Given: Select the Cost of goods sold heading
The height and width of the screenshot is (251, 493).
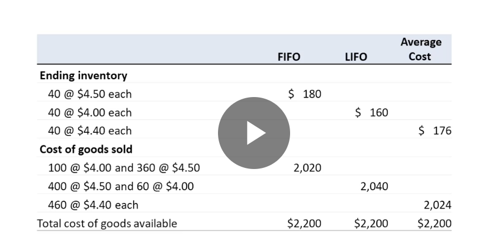Looking at the screenshot, I should [x=86, y=149].
